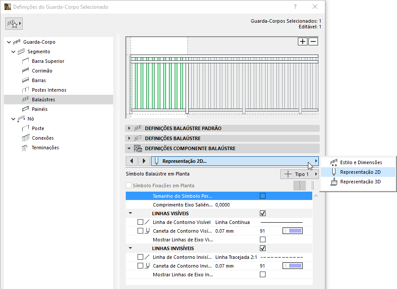The height and width of the screenshot is (289, 397).
Task: Uncheck the LINHAS INVISÍVEIS checkbox
Action: click(x=263, y=248)
